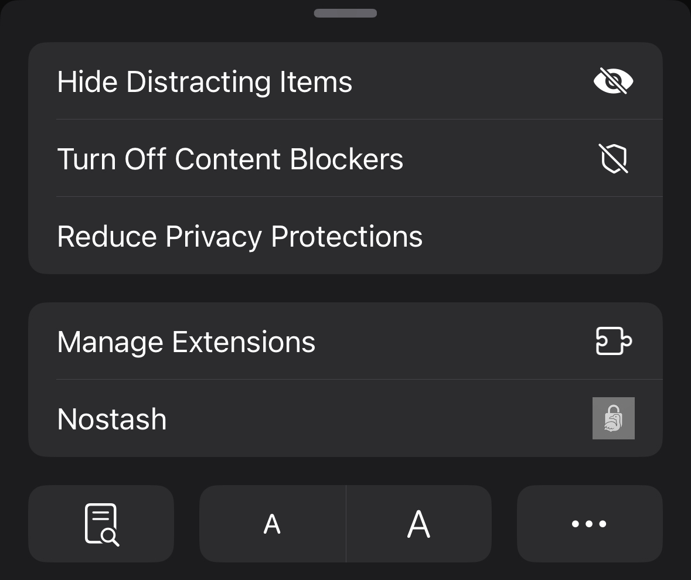The width and height of the screenshot is (691, 580).
Task: Tap the crossed-out eye icon
Action: [x=613, y=81]
